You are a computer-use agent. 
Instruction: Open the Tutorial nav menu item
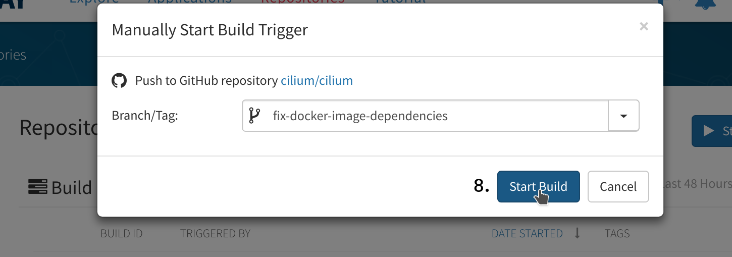point(400,2)
